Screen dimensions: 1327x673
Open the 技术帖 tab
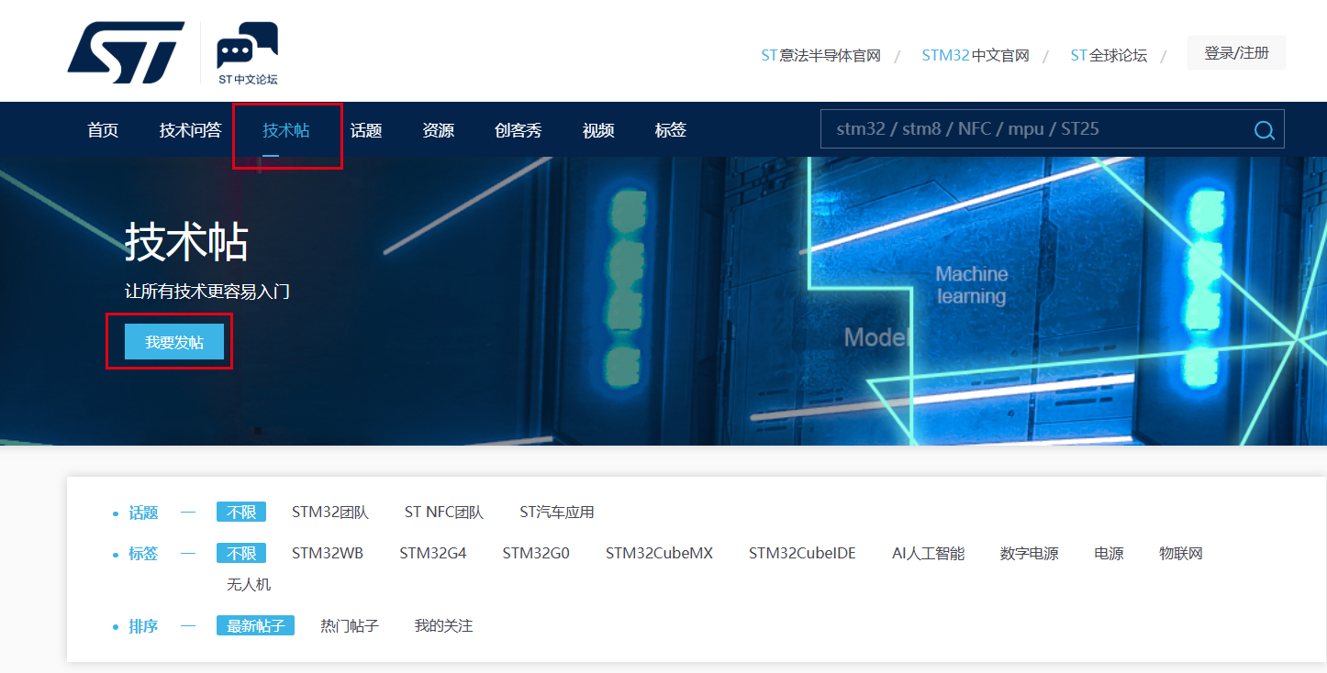pyautogui.click(x=286, y=130)
